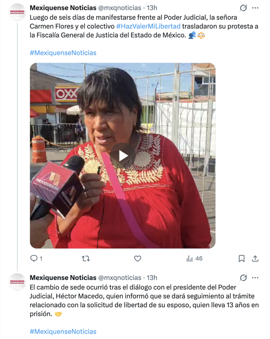Expand more options on second tweet
The height and width of the screenshot is (339, 270).
pyautogui.click(x=255, y=278)
